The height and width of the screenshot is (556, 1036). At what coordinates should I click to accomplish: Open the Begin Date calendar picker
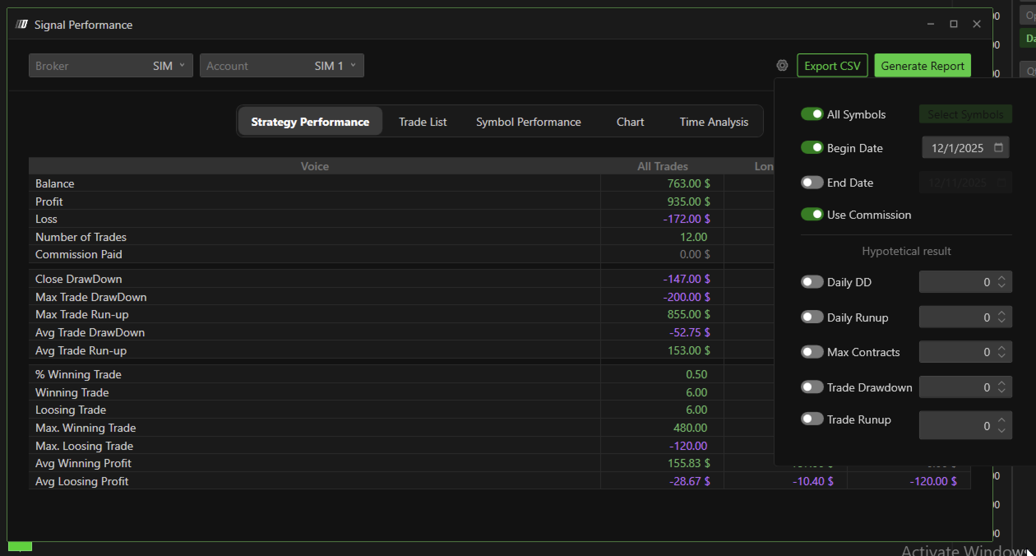click(998, 148)
